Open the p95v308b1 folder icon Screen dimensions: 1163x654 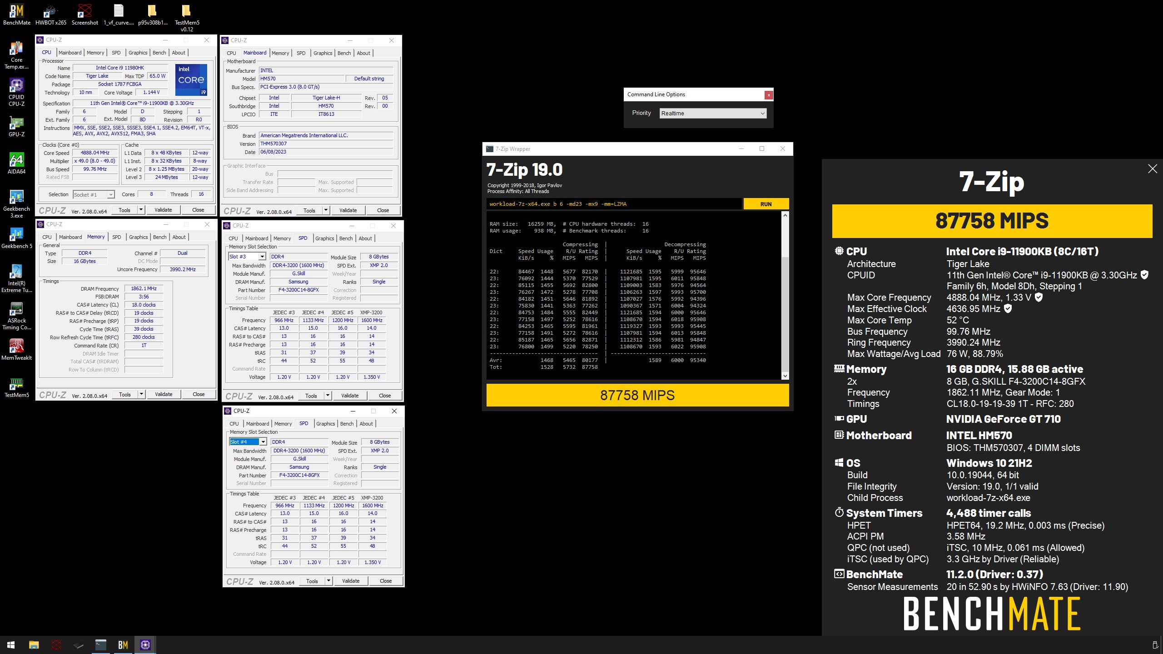click(153, 15)
